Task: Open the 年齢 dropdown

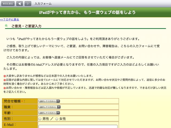Action: click(49, 113)
